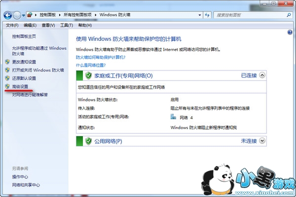Open 操作中心 link

pos(20,177)
